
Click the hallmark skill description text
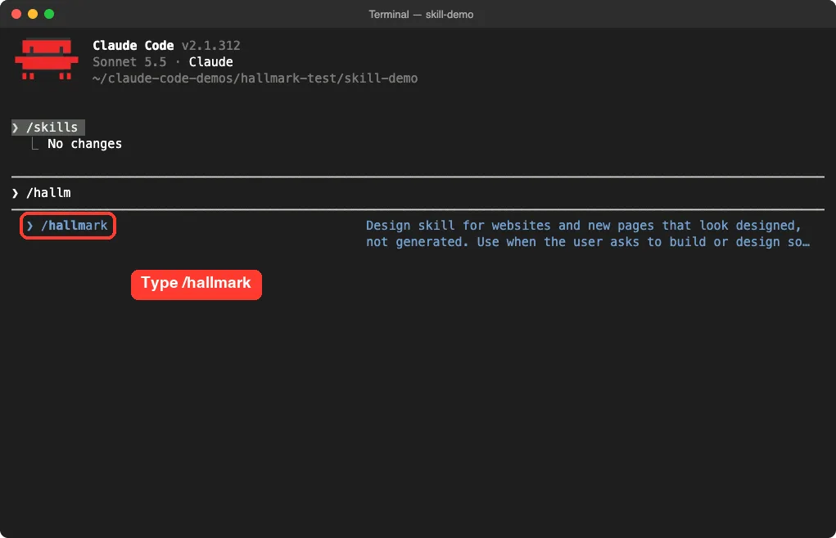[588, 234]
